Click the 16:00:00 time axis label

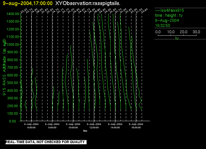136,127
